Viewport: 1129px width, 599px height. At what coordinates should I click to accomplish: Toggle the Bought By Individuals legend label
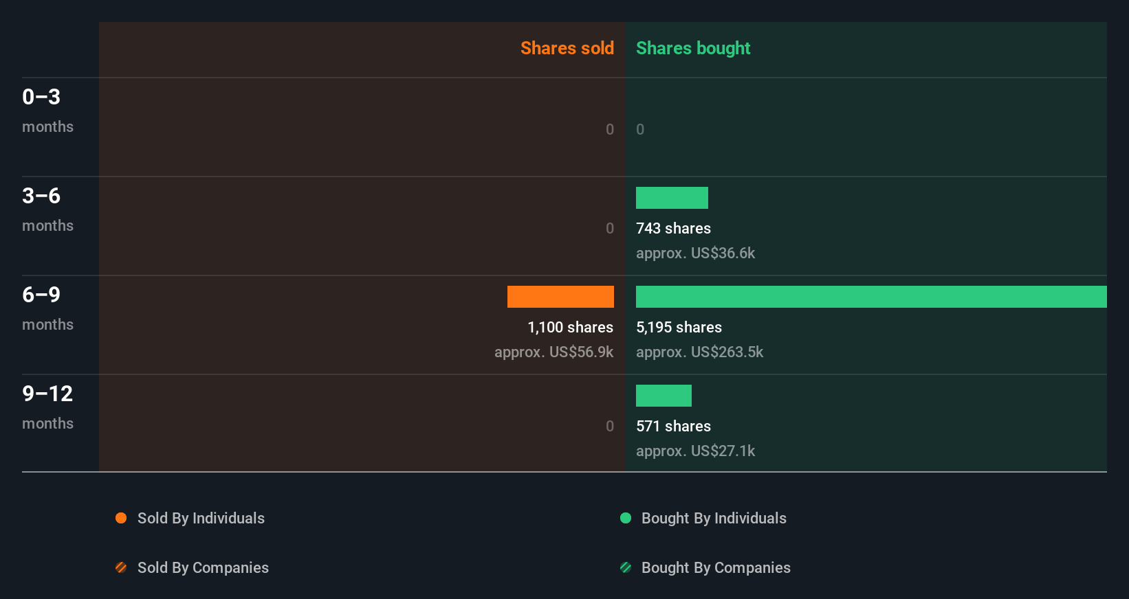point(714,518)
